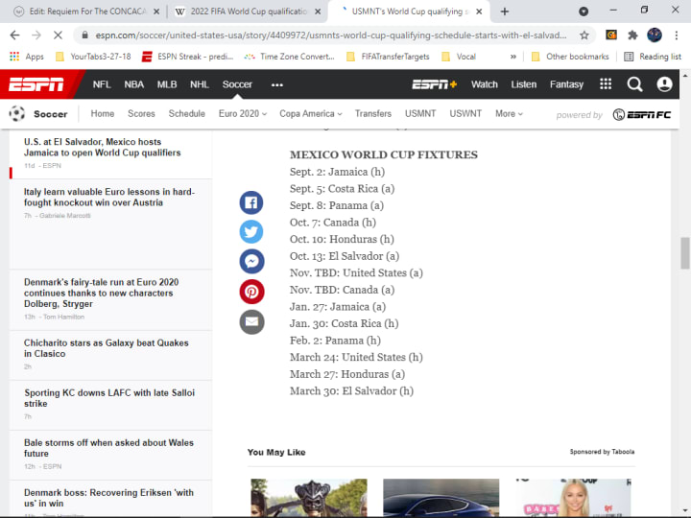This screenshot has height=518, width=691.
Task: Click the Watch link
Action: 485,84
